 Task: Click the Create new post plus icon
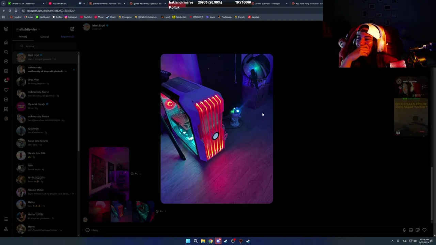[x=6, y=100]
